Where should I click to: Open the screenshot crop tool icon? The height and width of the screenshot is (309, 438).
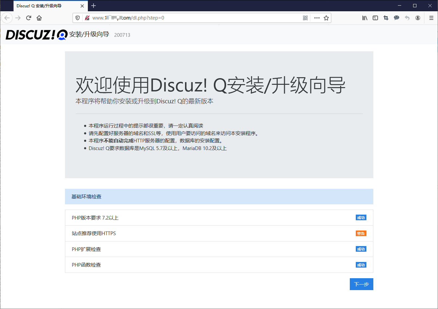point(386,18)
